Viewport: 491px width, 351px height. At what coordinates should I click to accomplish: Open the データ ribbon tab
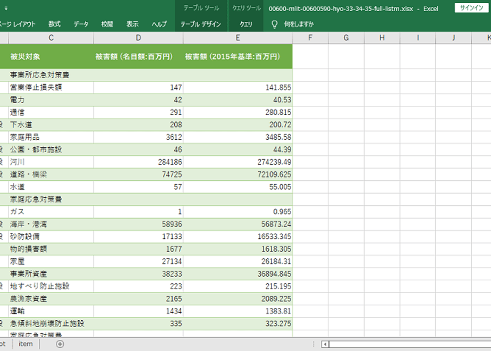pos(81,24)
